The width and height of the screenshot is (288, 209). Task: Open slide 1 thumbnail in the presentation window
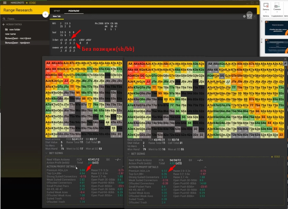(x=276, y=28)
